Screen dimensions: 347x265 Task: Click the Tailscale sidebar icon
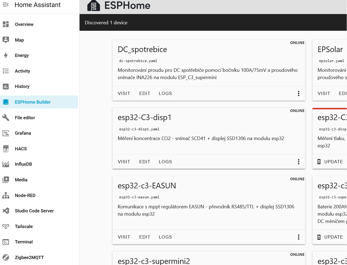pos(6,226)
